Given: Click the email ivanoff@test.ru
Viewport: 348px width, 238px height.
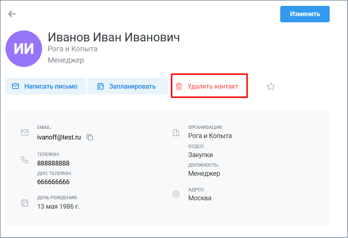Looking at the screenshot, I should tap(59, 137).
